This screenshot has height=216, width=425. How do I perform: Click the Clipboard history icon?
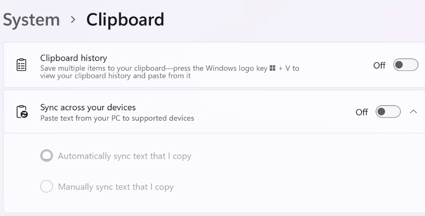21,65
